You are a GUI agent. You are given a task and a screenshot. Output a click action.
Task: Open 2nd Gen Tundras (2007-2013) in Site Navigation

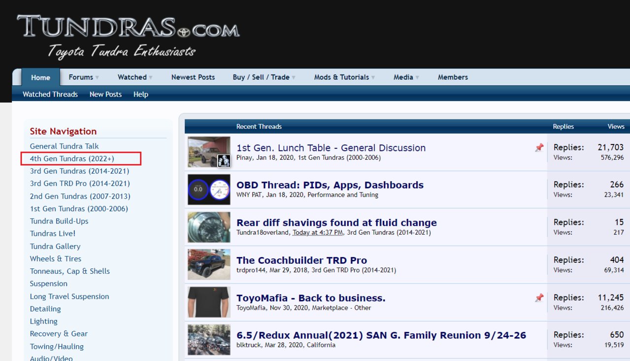[x=80, y=196]
